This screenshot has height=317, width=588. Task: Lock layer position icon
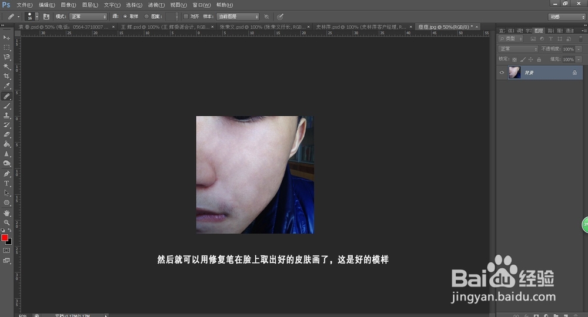pos(530,59)
